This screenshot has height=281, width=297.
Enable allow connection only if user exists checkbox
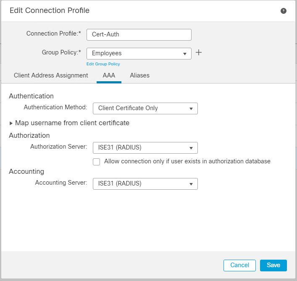pos(97,162)
